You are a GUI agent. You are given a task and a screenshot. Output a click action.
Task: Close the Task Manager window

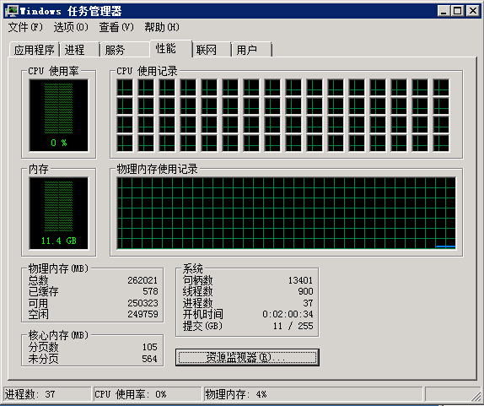[472, 11]
